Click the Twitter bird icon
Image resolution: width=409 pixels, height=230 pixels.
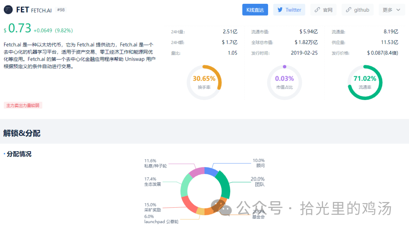281,9
